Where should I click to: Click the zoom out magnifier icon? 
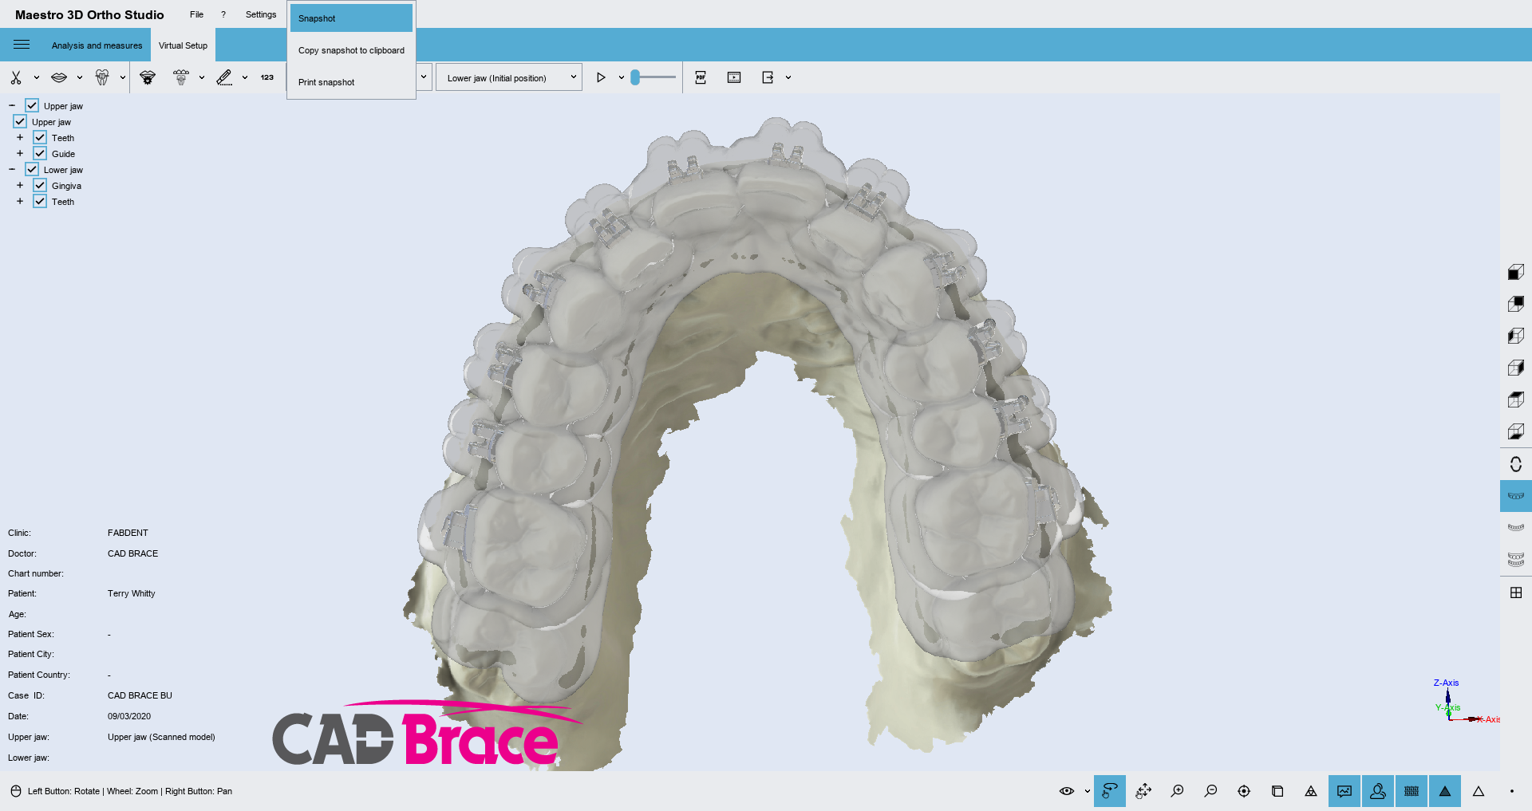pos(1210,791)
